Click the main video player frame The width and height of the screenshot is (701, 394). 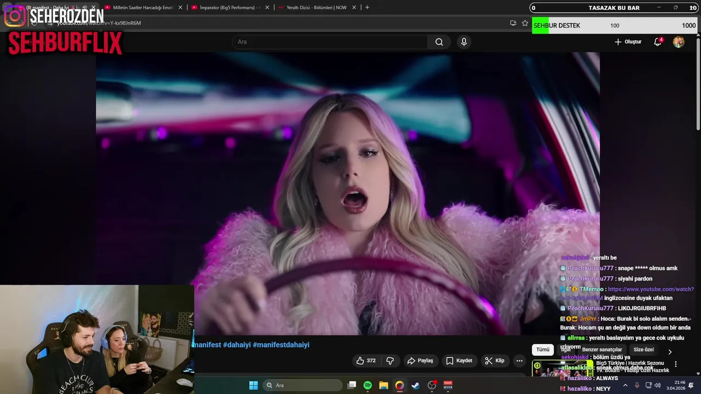(x=348, y=194)
